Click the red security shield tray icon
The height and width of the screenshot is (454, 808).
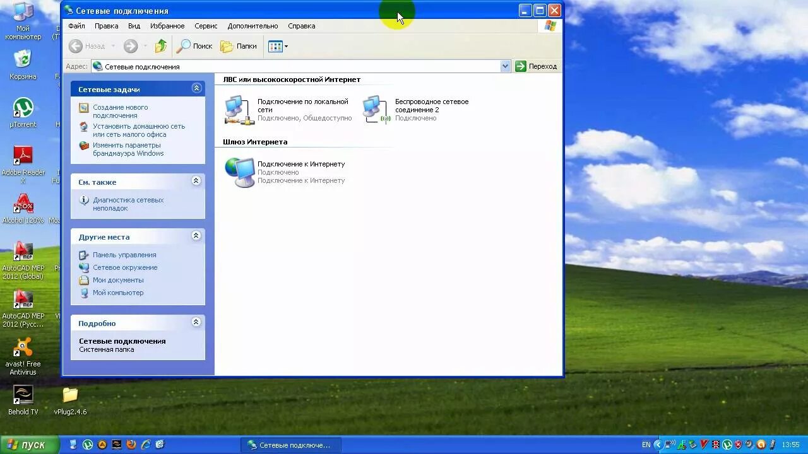tap(739, 445)
